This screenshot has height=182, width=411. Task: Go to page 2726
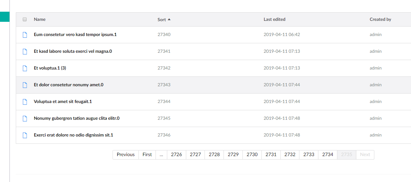[176, 155]
